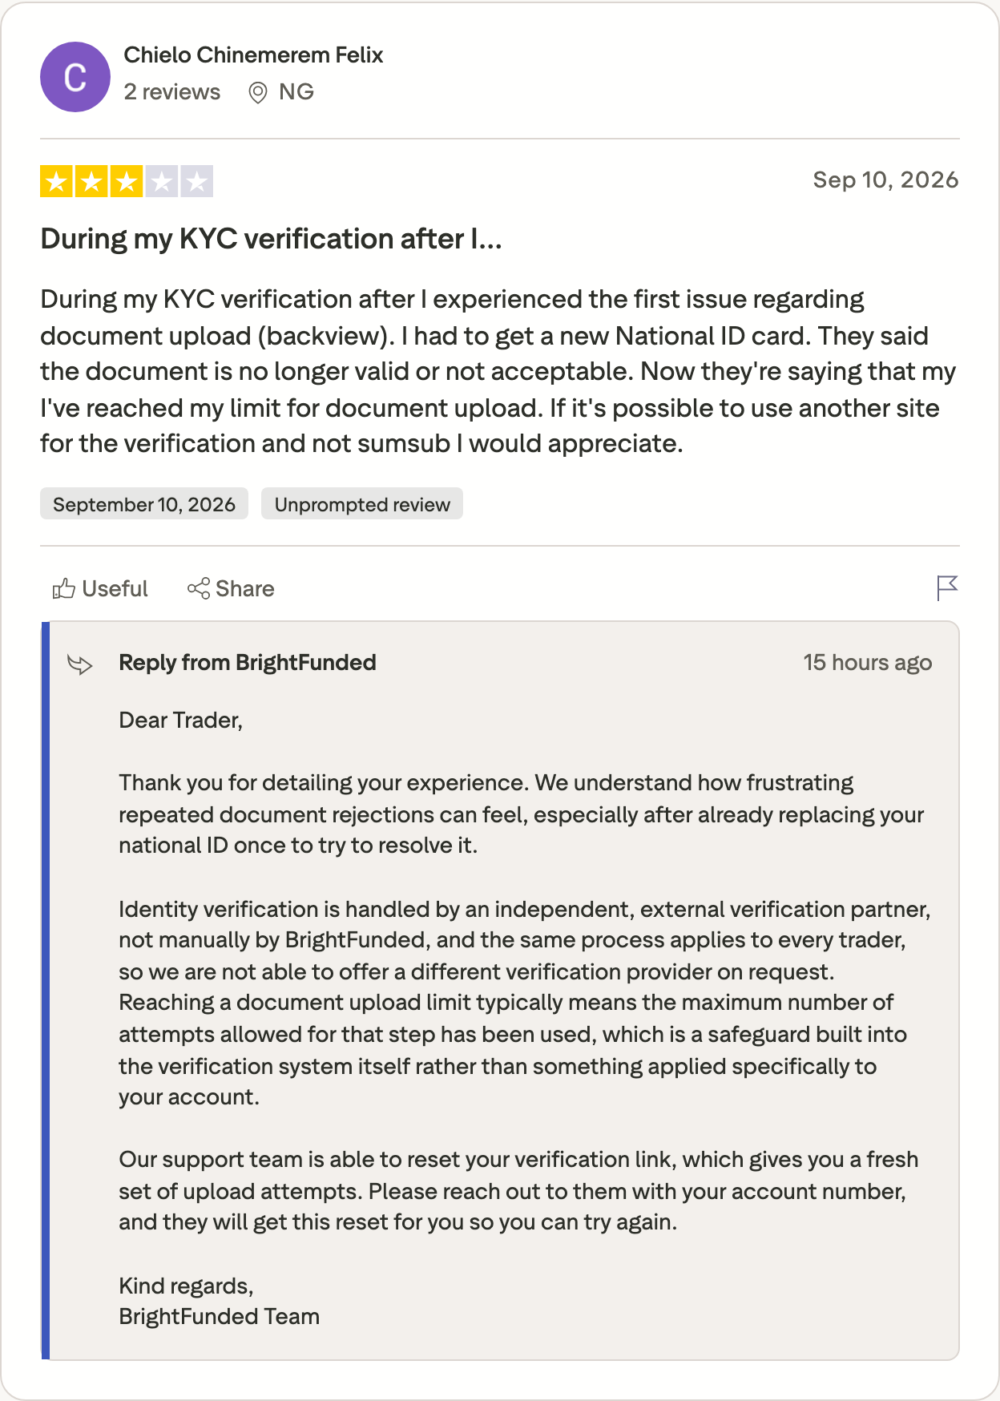This screenshot has width=1000, height=1401.
Task: Click the Useful button text
Action: pyautogui.click(x=115, y=589)
